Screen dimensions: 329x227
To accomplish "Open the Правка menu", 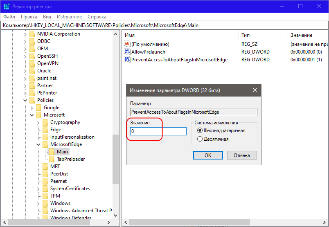I will coord(29,17).
